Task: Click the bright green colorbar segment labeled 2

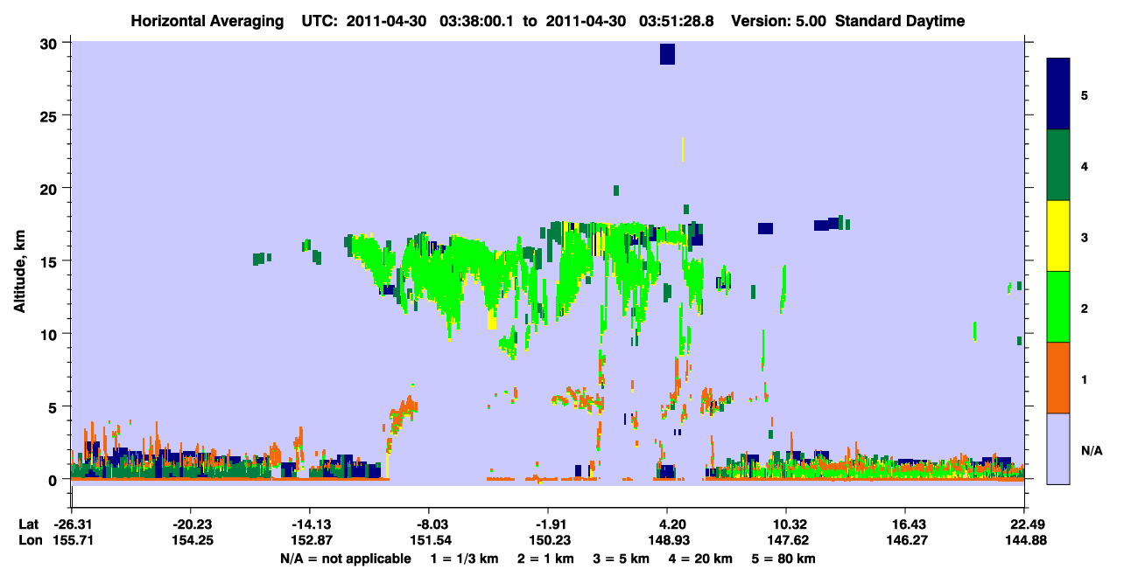Action: point(1058,307)
